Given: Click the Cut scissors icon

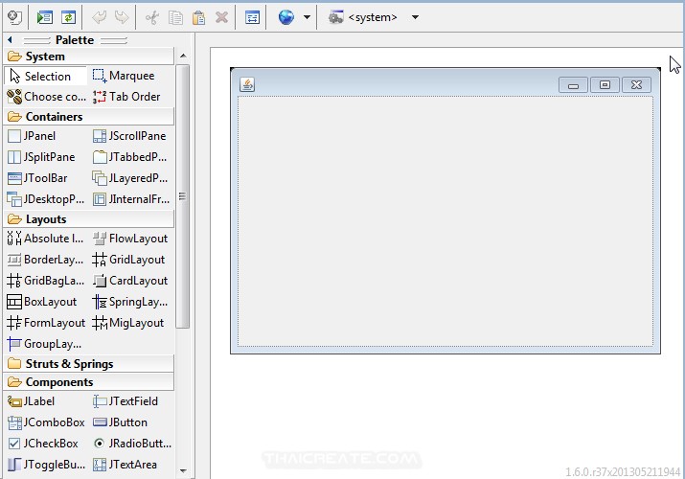Looking at the screenshot, I should (152, 17).
